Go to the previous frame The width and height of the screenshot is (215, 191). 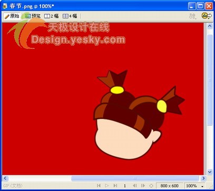click(x=135, y=186)
